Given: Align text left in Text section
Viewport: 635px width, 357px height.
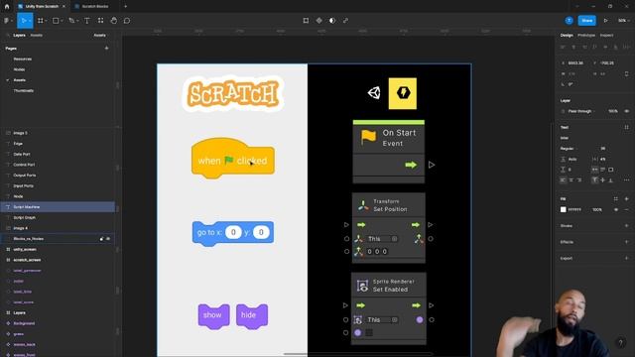Looking at the screenshot, I should tap(563, 180).
